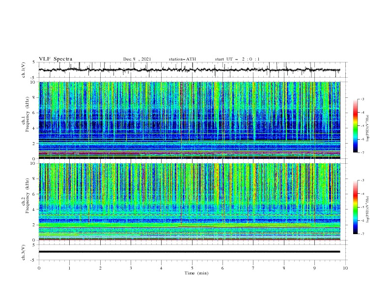Click the "VLF Spectra" plot title
This screenshot has height=301, width=389.
(x=56, y=59)
